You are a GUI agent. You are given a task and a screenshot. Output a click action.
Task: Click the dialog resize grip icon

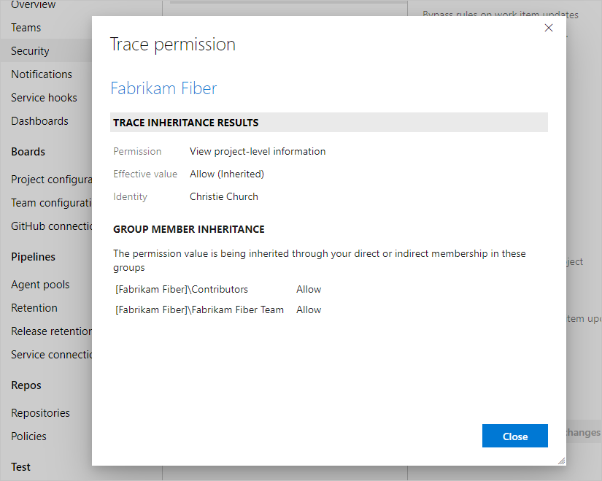click(560, 460)
